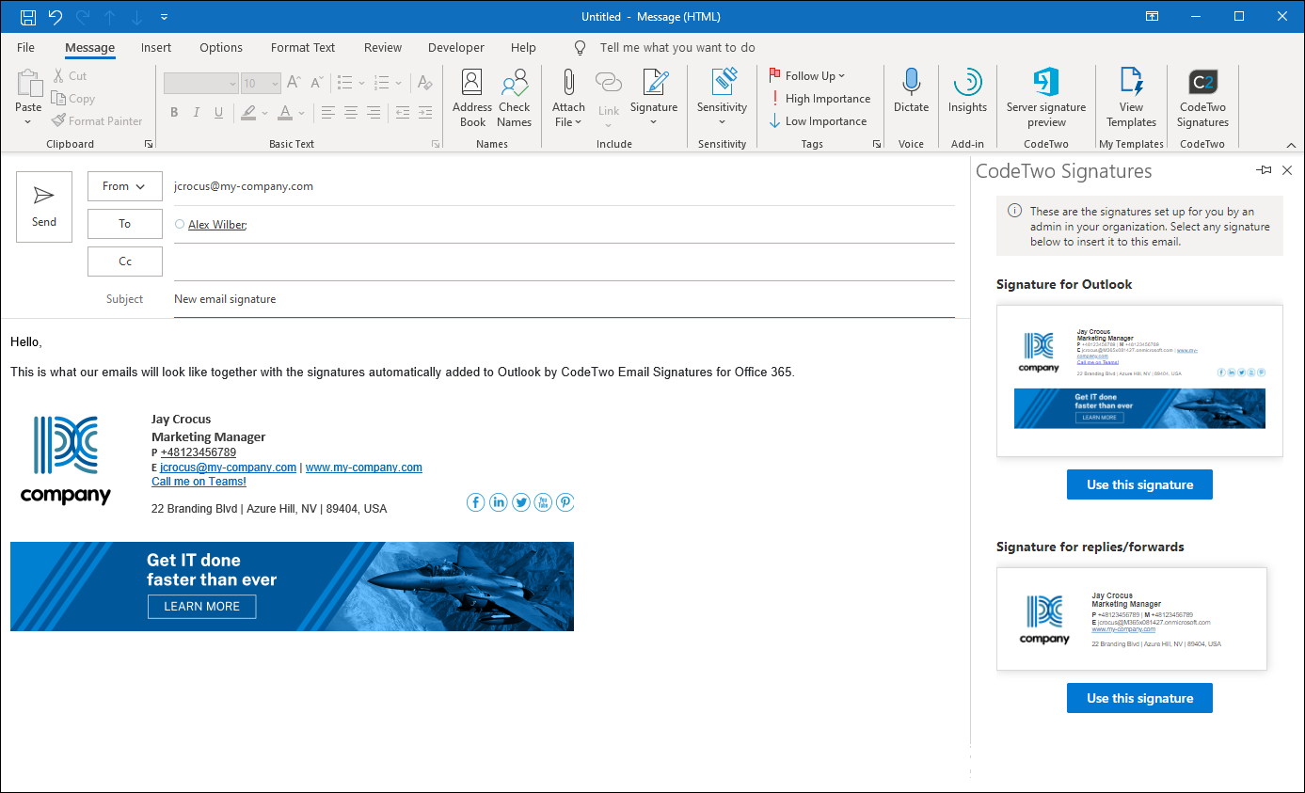1305x793 pixels.
Task: Click the Undo icon in the quick access toolbar
Action: point(55,17)
